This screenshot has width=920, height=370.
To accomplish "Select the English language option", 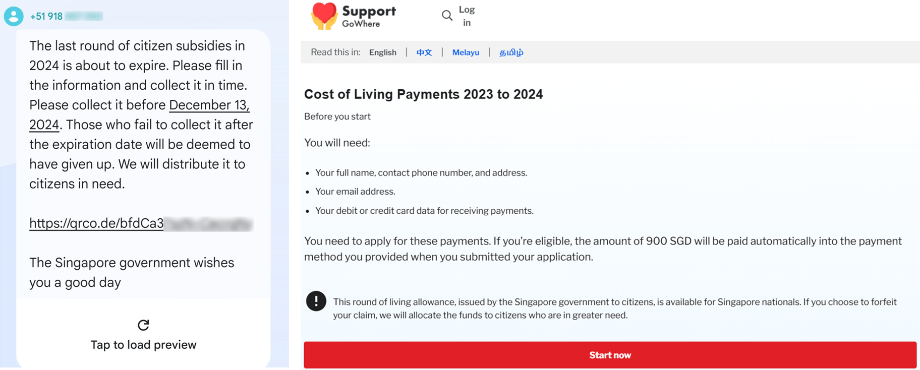I will coord(382,52).
